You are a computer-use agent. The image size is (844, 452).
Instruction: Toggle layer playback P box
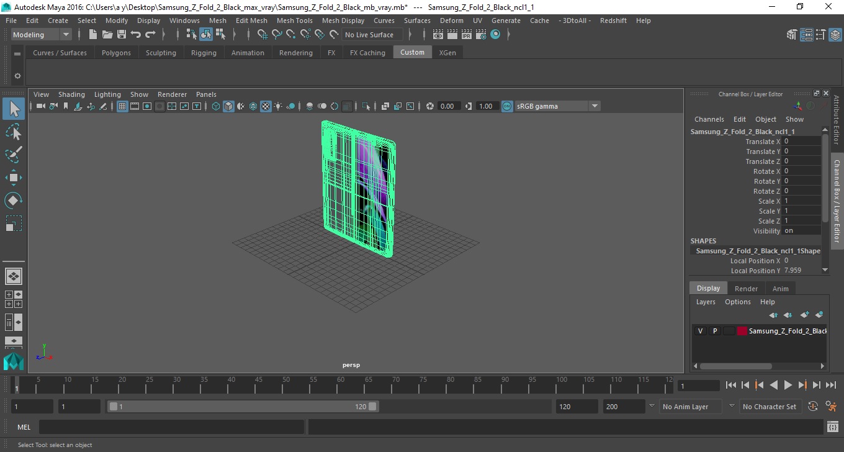[x=714, y=331]
